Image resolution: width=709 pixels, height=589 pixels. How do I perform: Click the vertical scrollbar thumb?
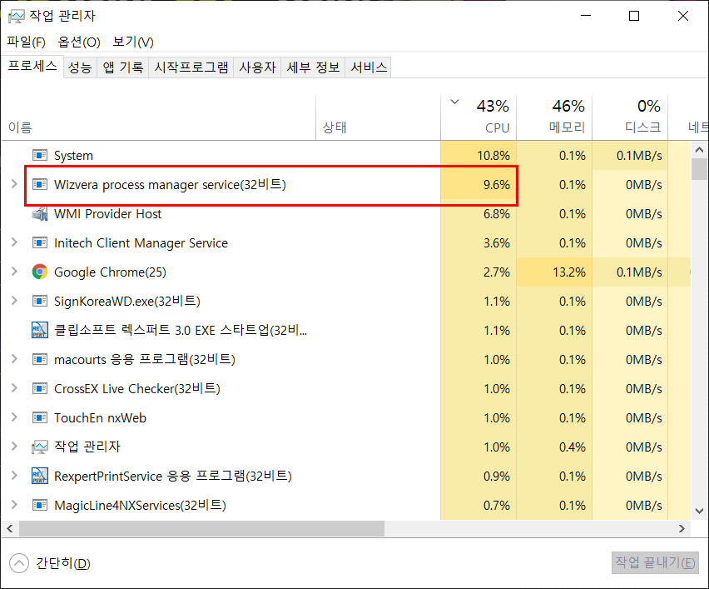[x=700, y=169]
